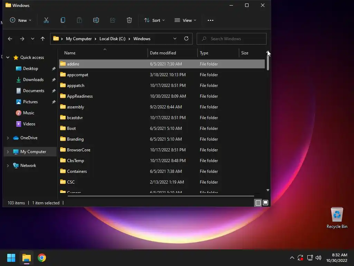The image size is (354, 266).
Task: Open the See more ellipsis menu
Action: (x=211, y=20)
